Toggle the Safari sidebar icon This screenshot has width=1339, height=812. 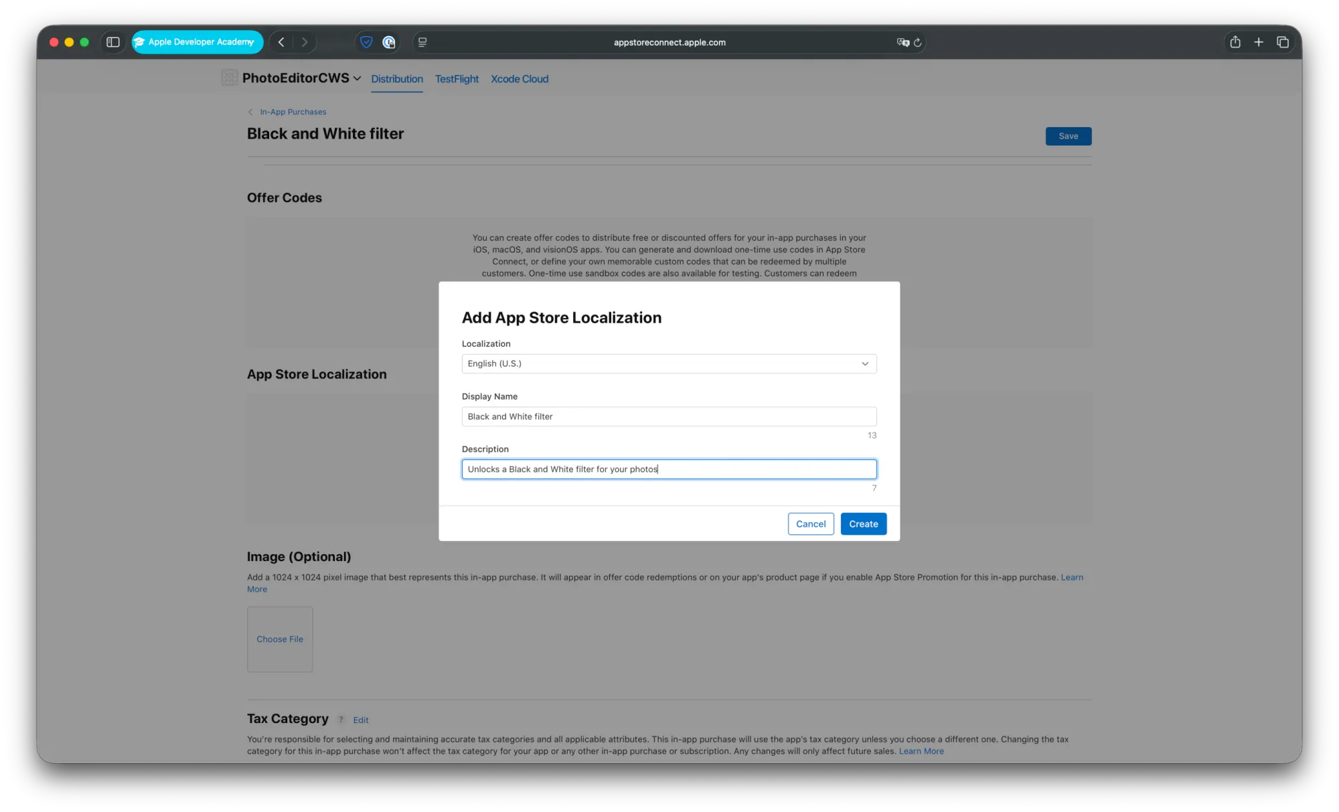tap(113, 42)
